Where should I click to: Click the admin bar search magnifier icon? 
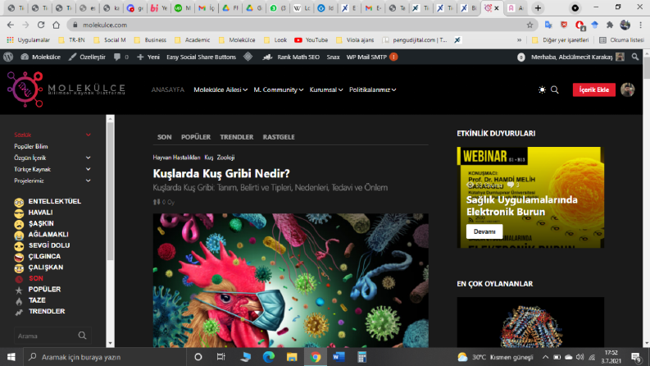tap(635, 57)
